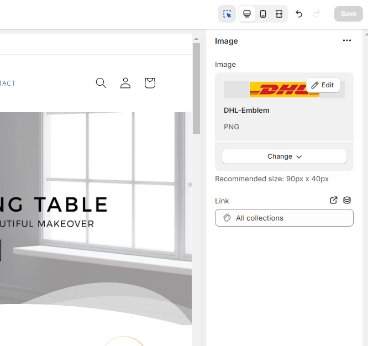The image size is (368, 346).
Task: Click the connect dynamic source icon
Action: point(347,200)
